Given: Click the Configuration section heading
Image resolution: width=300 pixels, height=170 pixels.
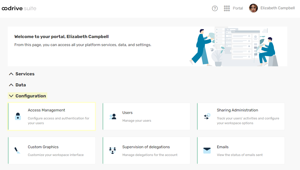Looking at the screenshot, I should click(31, 96).
